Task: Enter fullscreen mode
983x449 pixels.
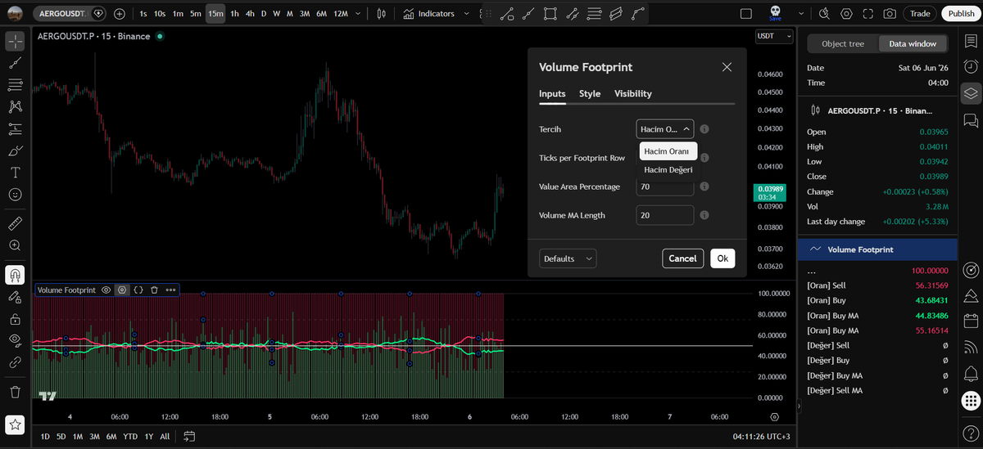Action: pos(868,14)
